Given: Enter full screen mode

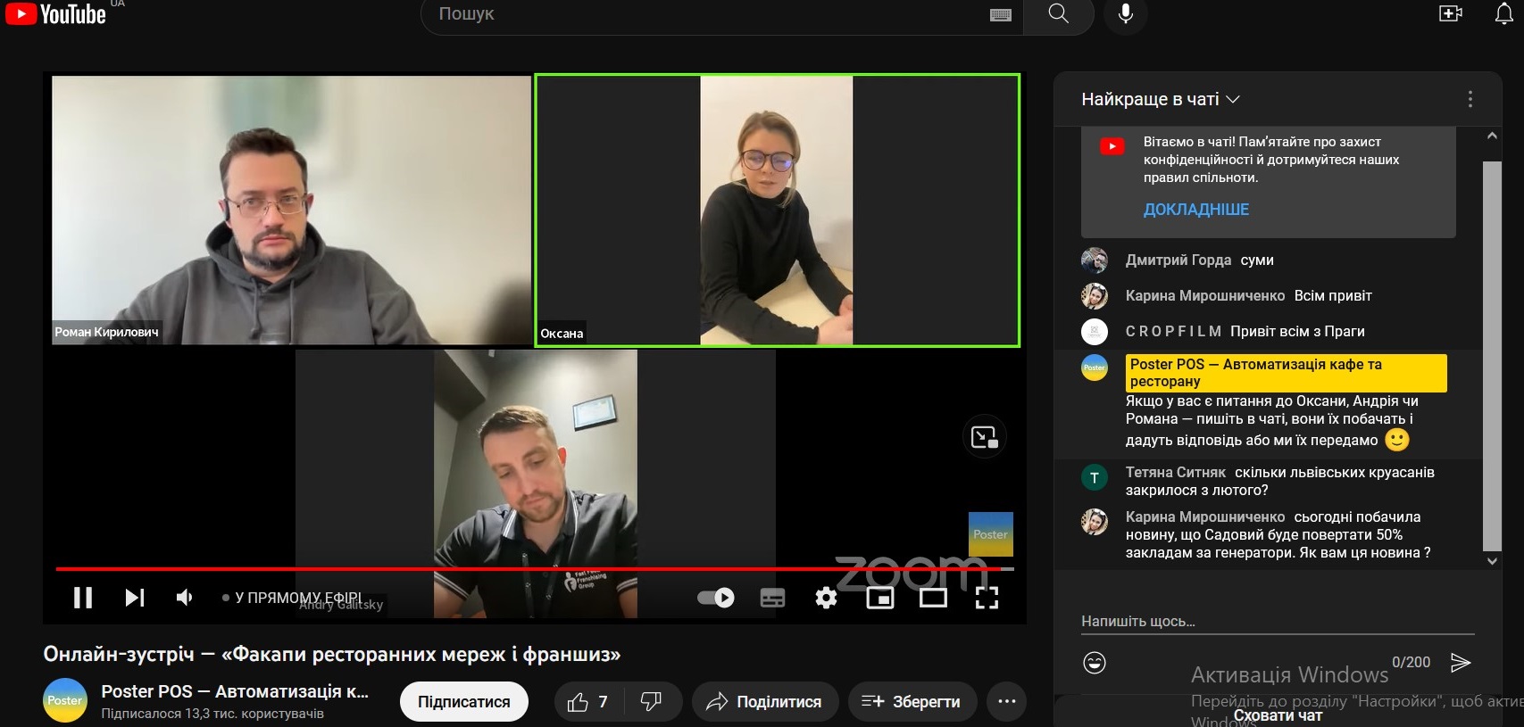Looking at the screenshot, I should tap(987, 598).
